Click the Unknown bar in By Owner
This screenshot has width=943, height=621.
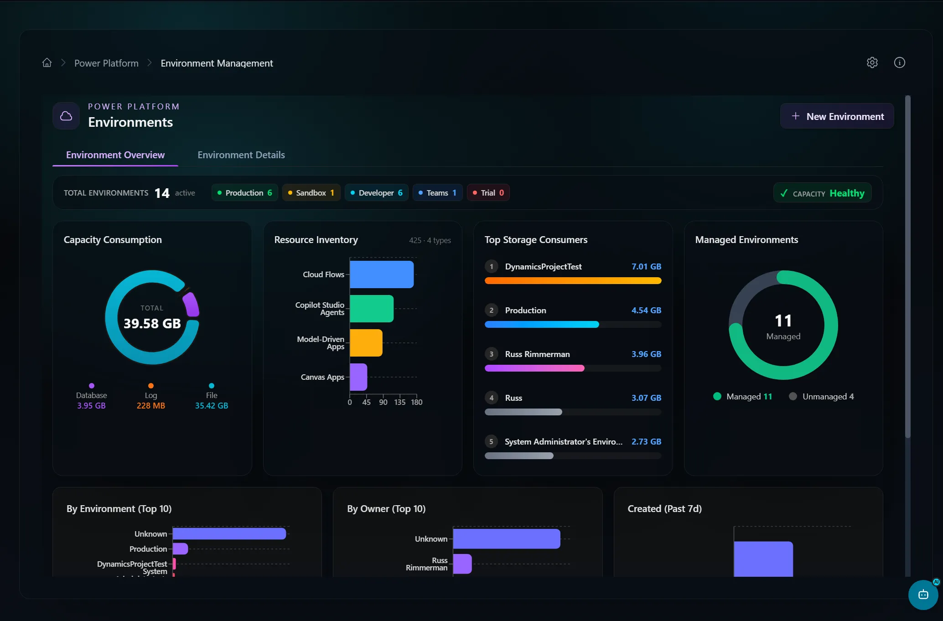(x=507, y=539)
